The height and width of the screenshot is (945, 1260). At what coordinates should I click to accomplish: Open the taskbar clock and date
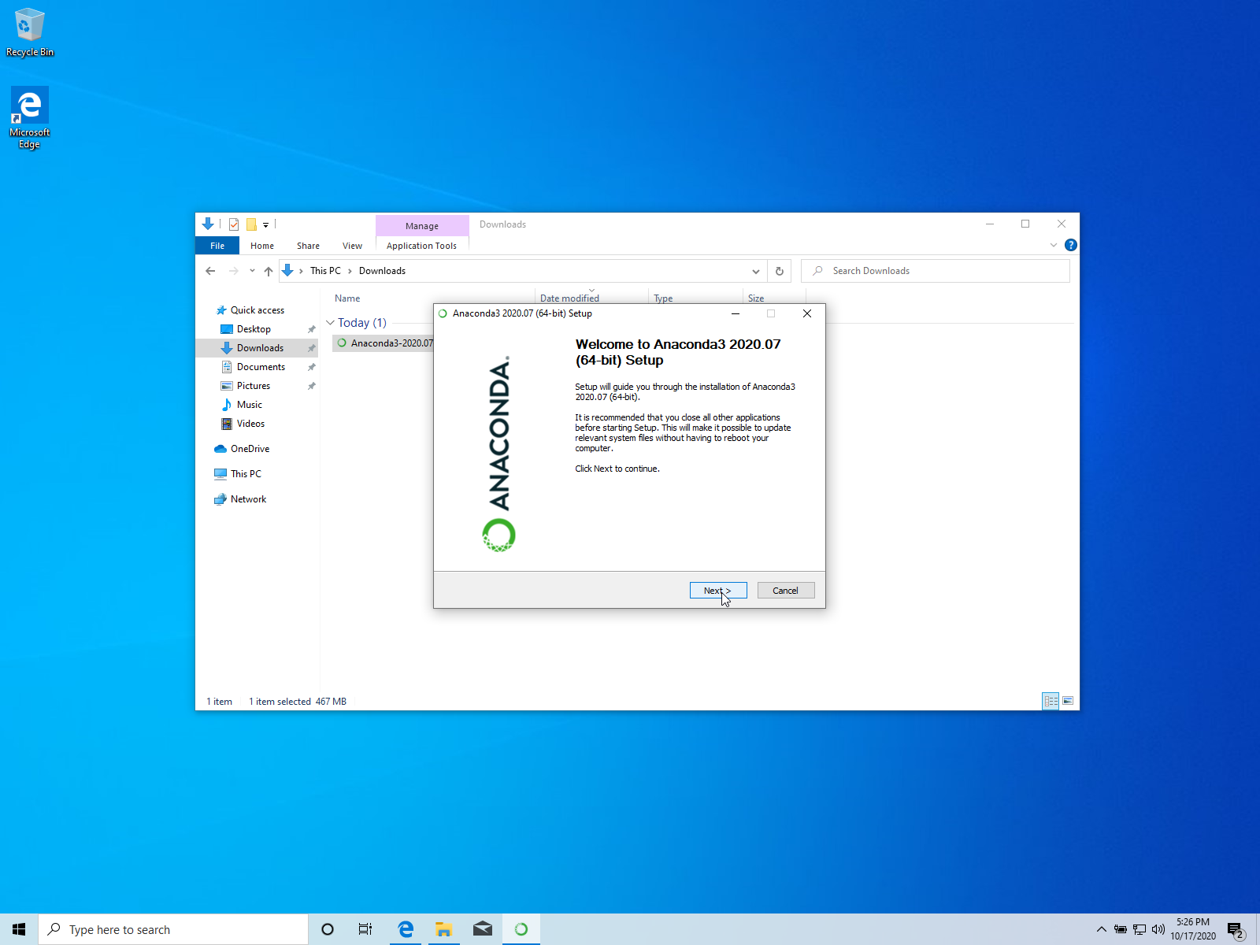[1192, 929]
